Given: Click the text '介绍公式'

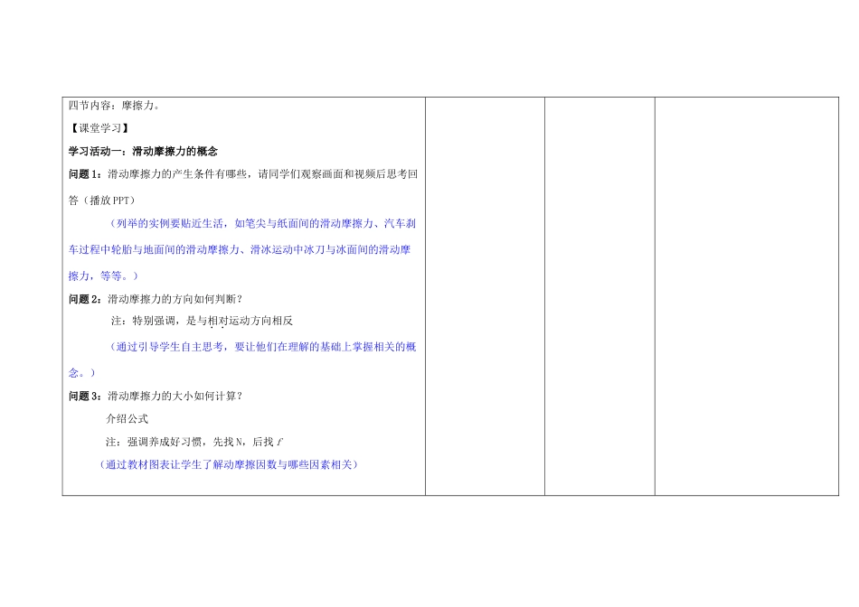Looking at the screenshot, I should click(127, 419).
